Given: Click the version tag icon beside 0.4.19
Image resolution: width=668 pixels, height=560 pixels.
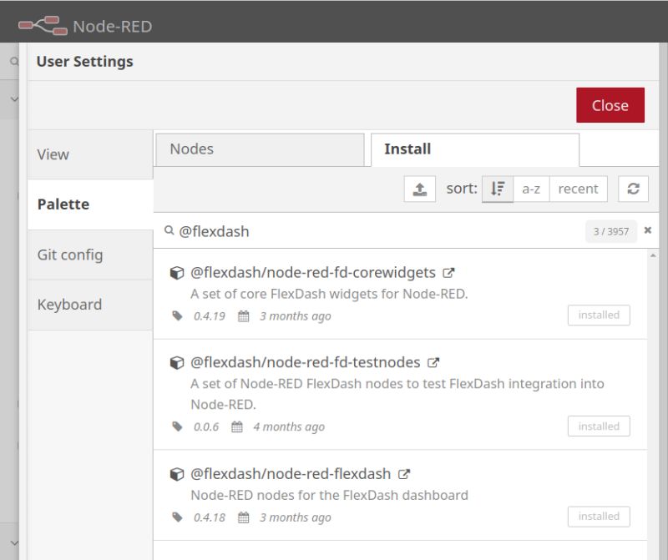Looking at the screenshot, I should 178,315.
